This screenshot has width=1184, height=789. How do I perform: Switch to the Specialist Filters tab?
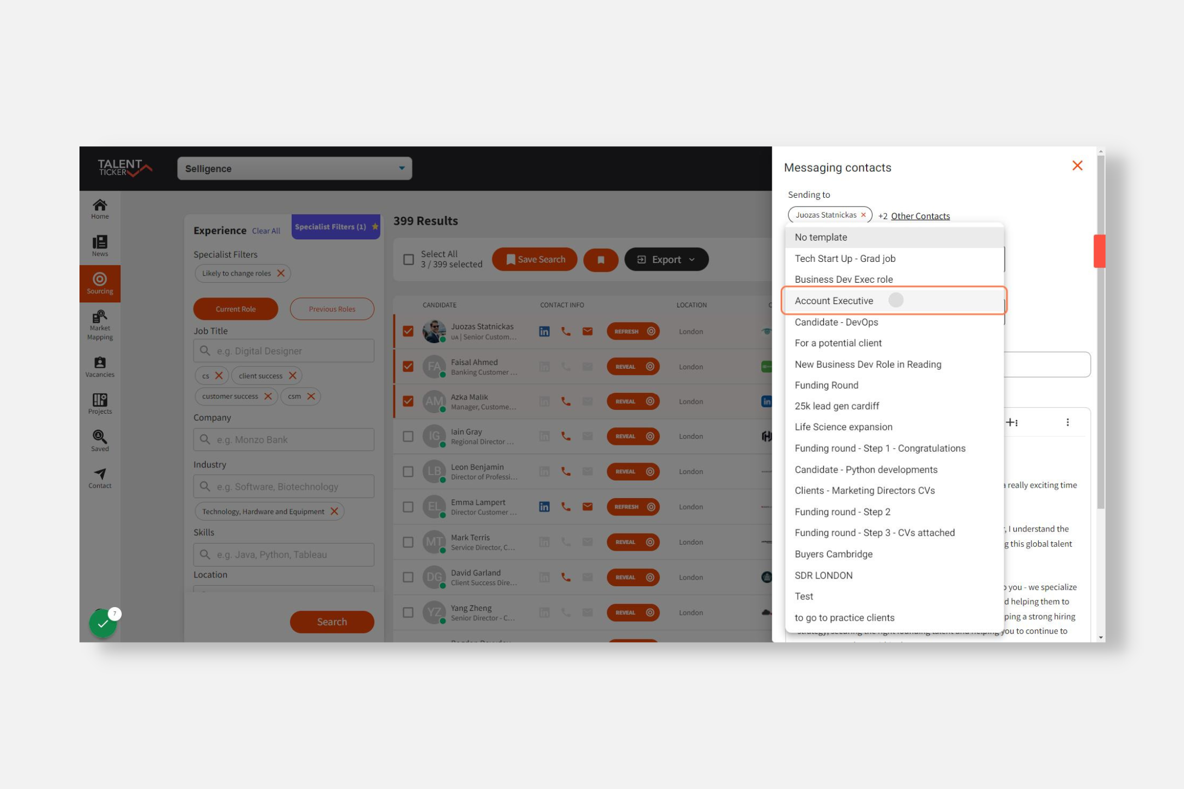(x=335, y=227)
